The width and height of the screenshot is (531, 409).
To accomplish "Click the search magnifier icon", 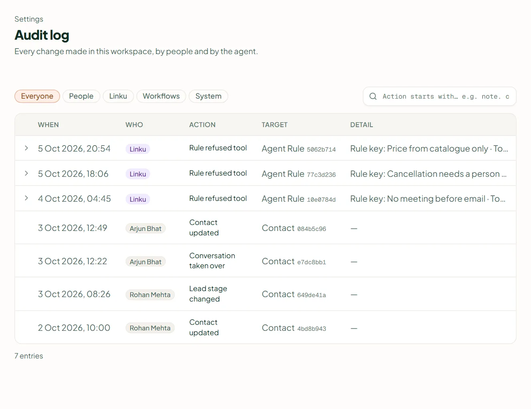I will [373, 96].
